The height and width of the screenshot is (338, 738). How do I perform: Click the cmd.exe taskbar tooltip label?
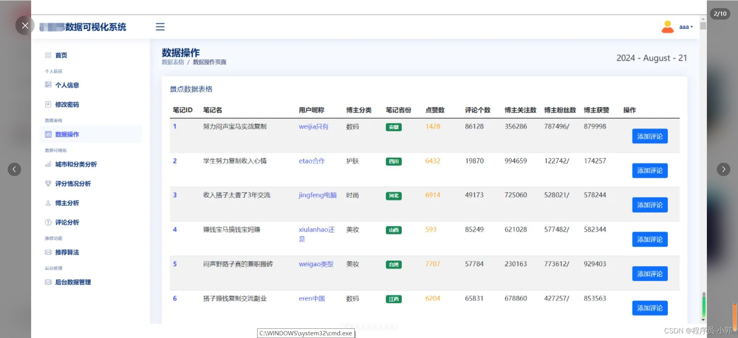pos(306,333)
